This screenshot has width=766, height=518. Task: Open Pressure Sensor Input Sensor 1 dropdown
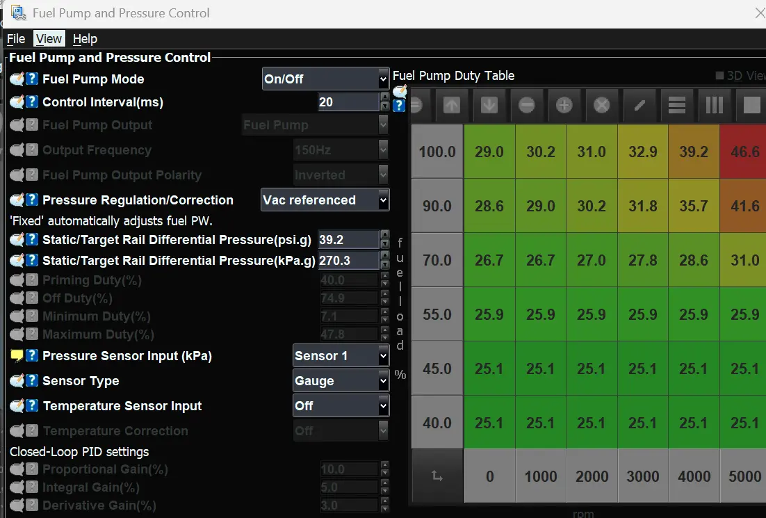[341, 356]
